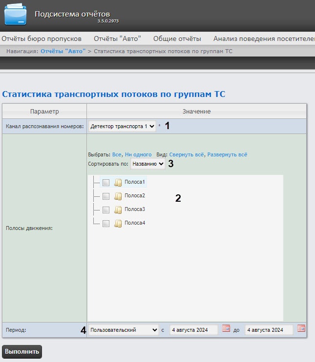
Task: Click the folder icon next to Полоса3
Action: 118,210
